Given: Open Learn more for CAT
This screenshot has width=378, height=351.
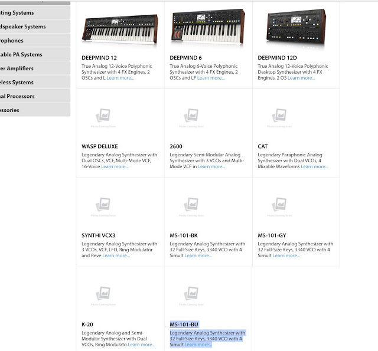Looking at the screenshot, I should point(315,166).
